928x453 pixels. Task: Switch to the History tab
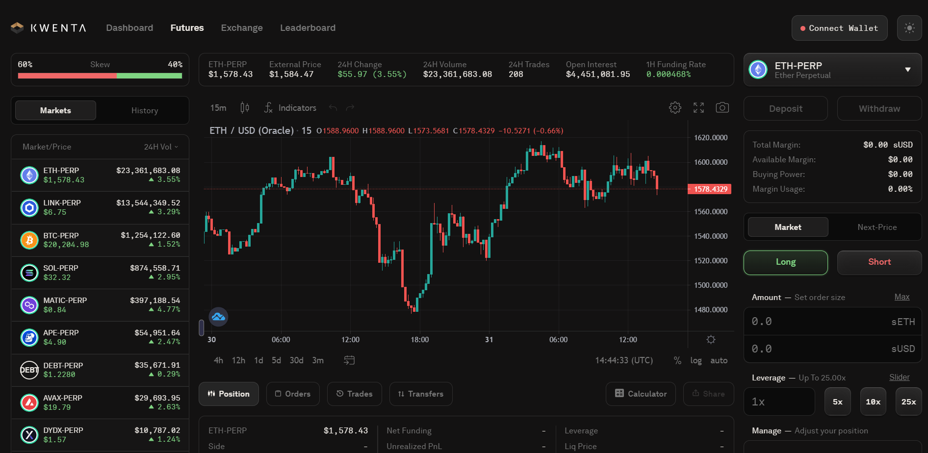coord(145,110)
